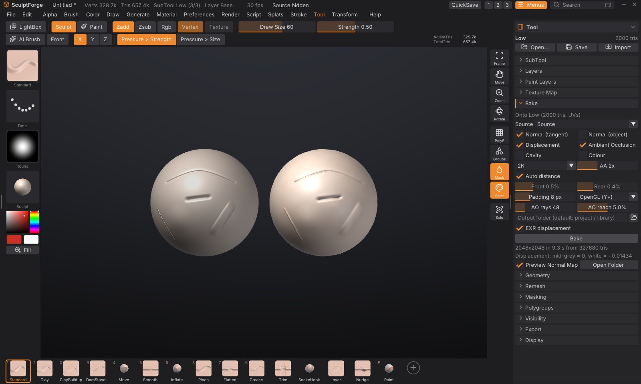Expand the SubTool section
The height and width of the screenshot is (384, 641).
pos(576,60)
